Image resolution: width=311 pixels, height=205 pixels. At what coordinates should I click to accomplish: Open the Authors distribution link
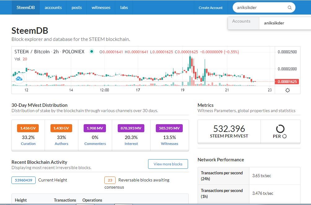61,144
